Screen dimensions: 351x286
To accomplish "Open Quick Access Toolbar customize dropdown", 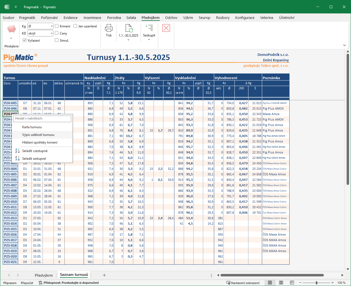I will point(16,7).
